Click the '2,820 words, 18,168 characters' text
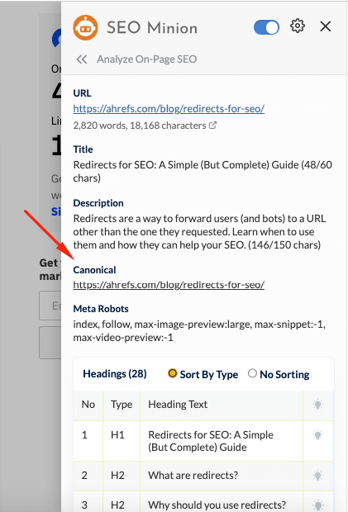348x512 pixels. (140, 126)
